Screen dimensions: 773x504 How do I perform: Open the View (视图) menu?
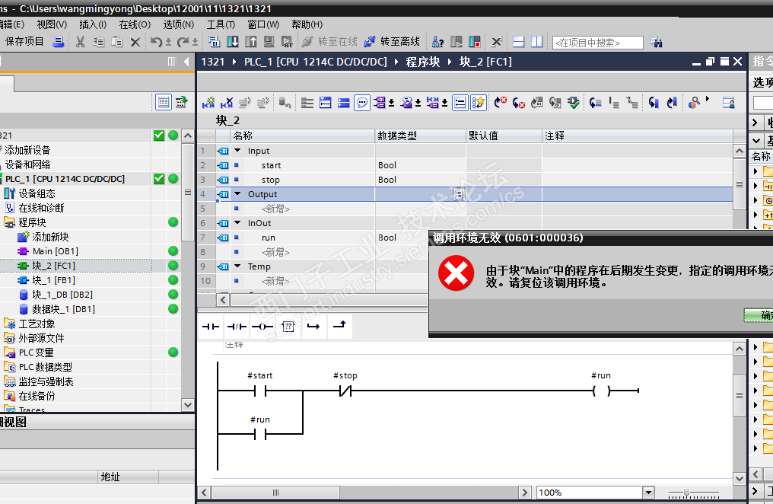52,24
